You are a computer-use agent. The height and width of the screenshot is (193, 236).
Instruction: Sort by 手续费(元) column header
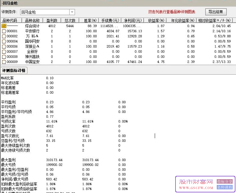(x=110, y=20)
